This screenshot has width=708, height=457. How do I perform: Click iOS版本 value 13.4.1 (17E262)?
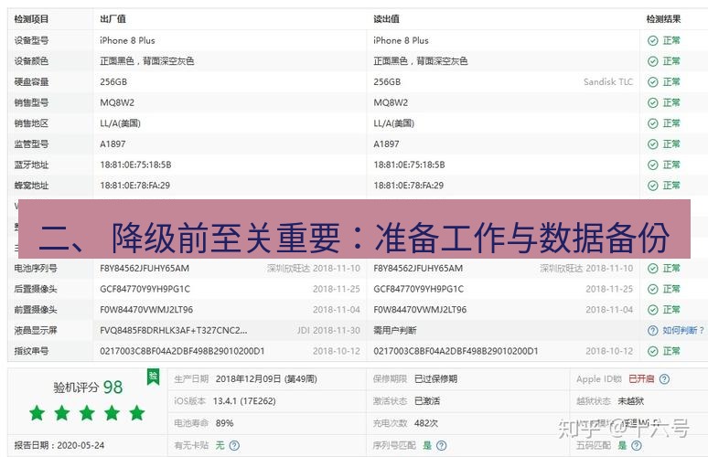[244, 401]
